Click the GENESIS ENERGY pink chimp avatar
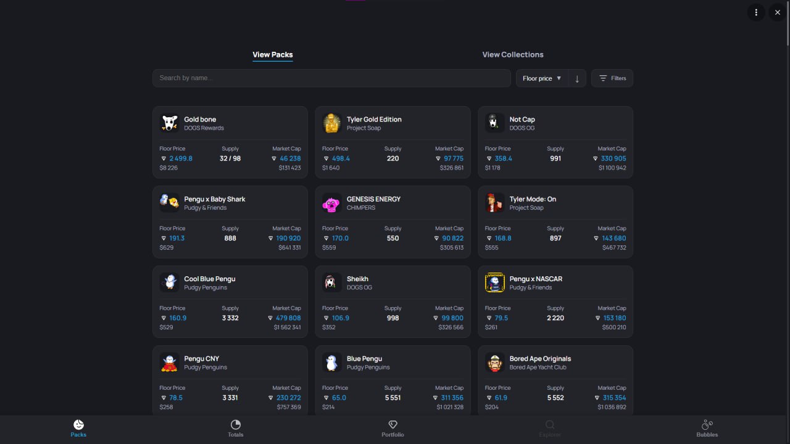790x444 pixels. click(332, 202)
